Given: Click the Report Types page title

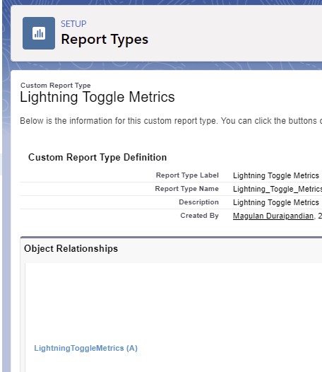Looking at the screenshot, I should click(x=105, y=40).
